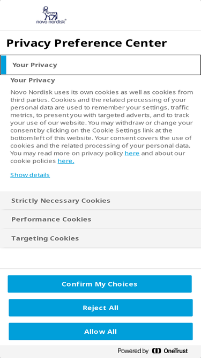201x358 pixels.
Task: Open the Strictly Necessary Cookies section
Action: point(101,200)
